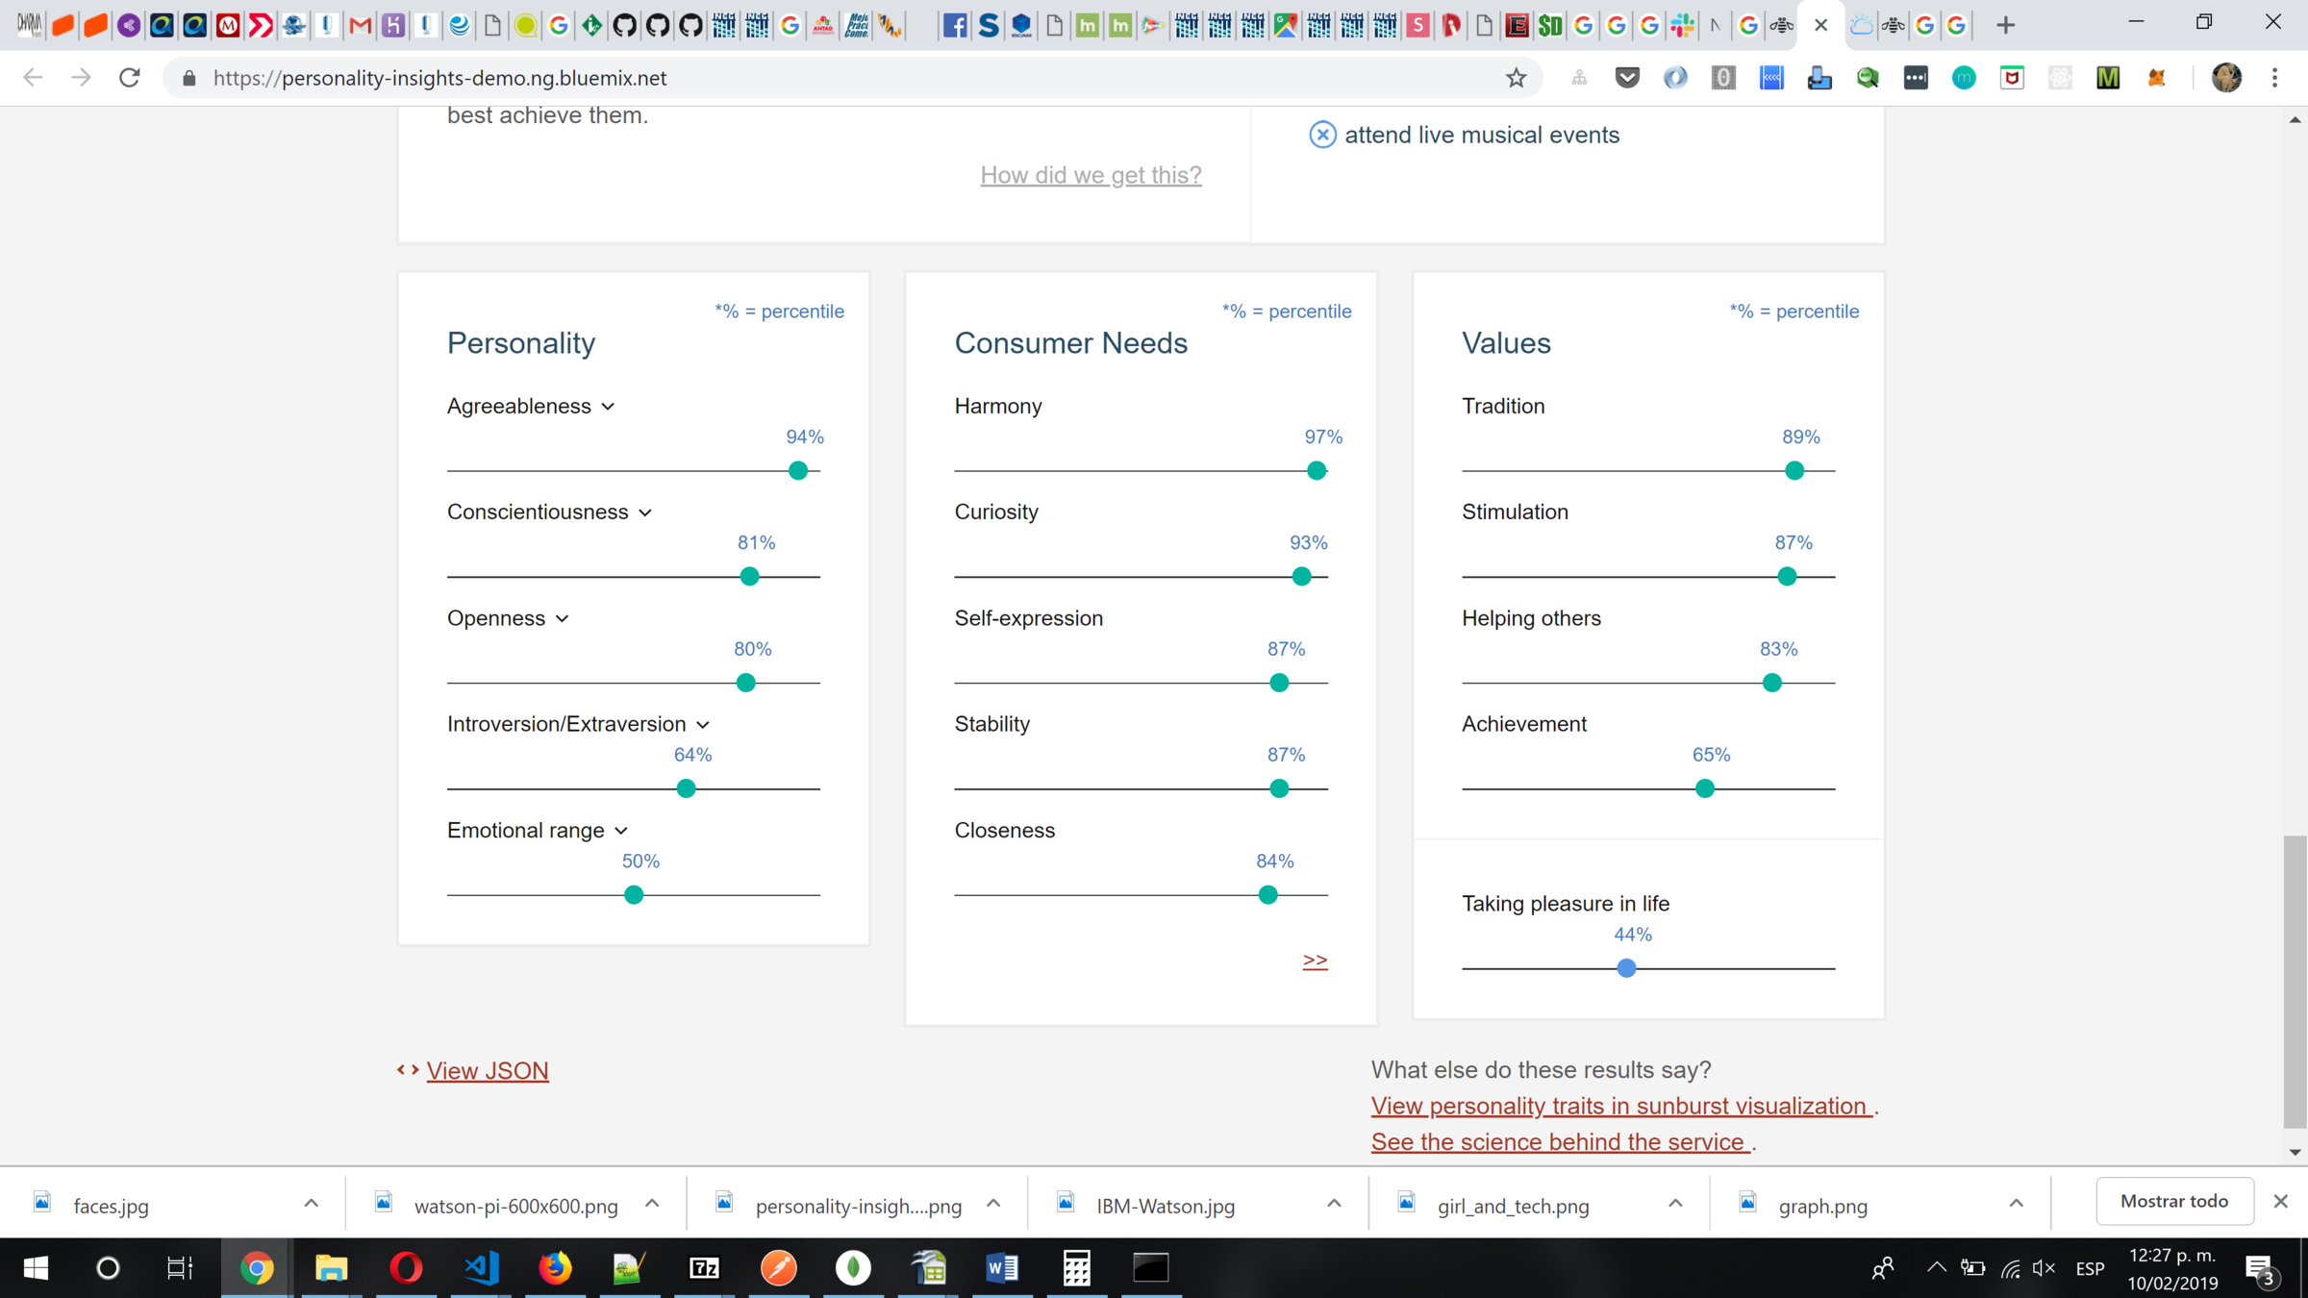Launch Firefox from the taskbar
This screenshot has width=2308, height=1298.
[555, 1268]
